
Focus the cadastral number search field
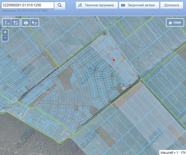pos(28,5)
